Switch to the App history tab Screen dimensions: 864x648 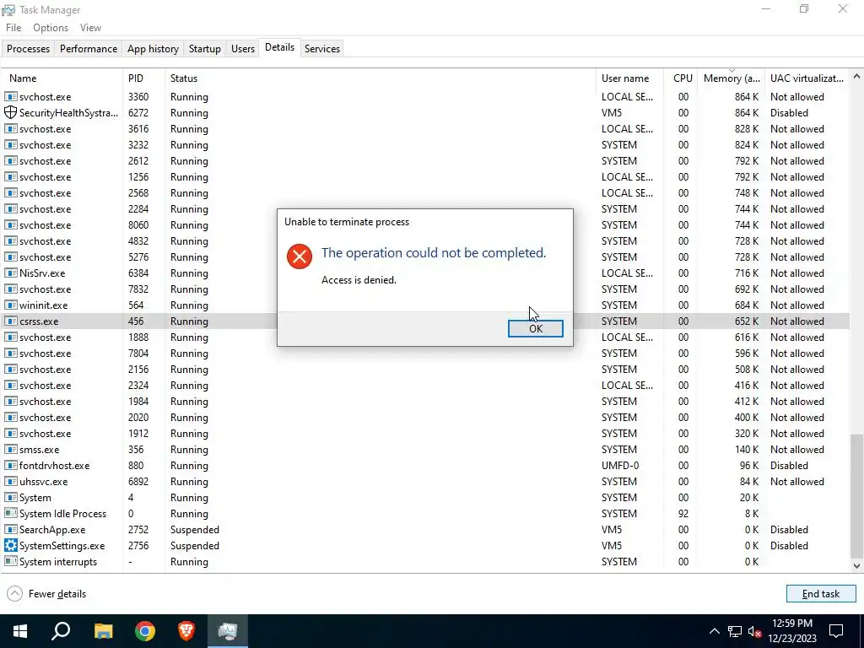153,48
